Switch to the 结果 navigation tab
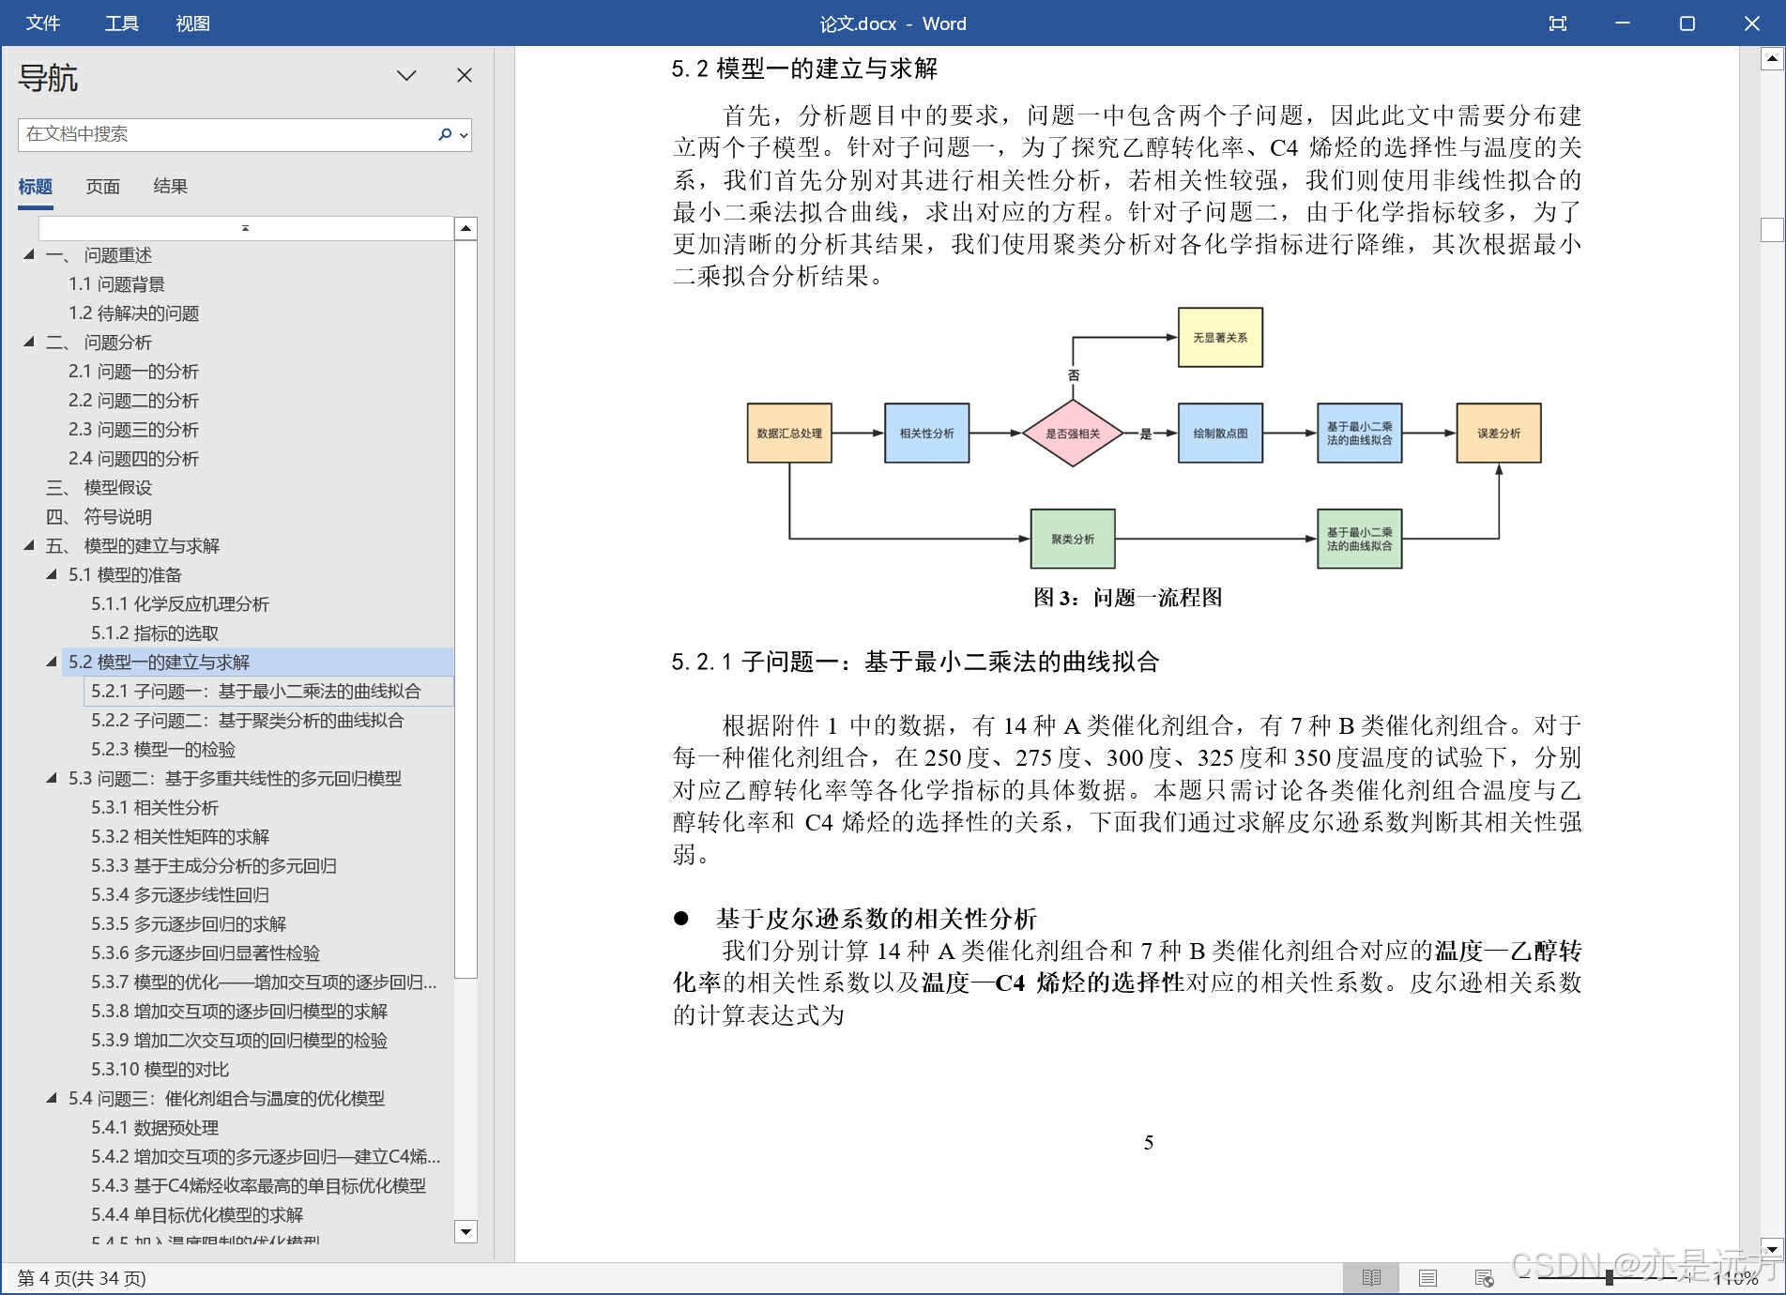 pos(171,186)
